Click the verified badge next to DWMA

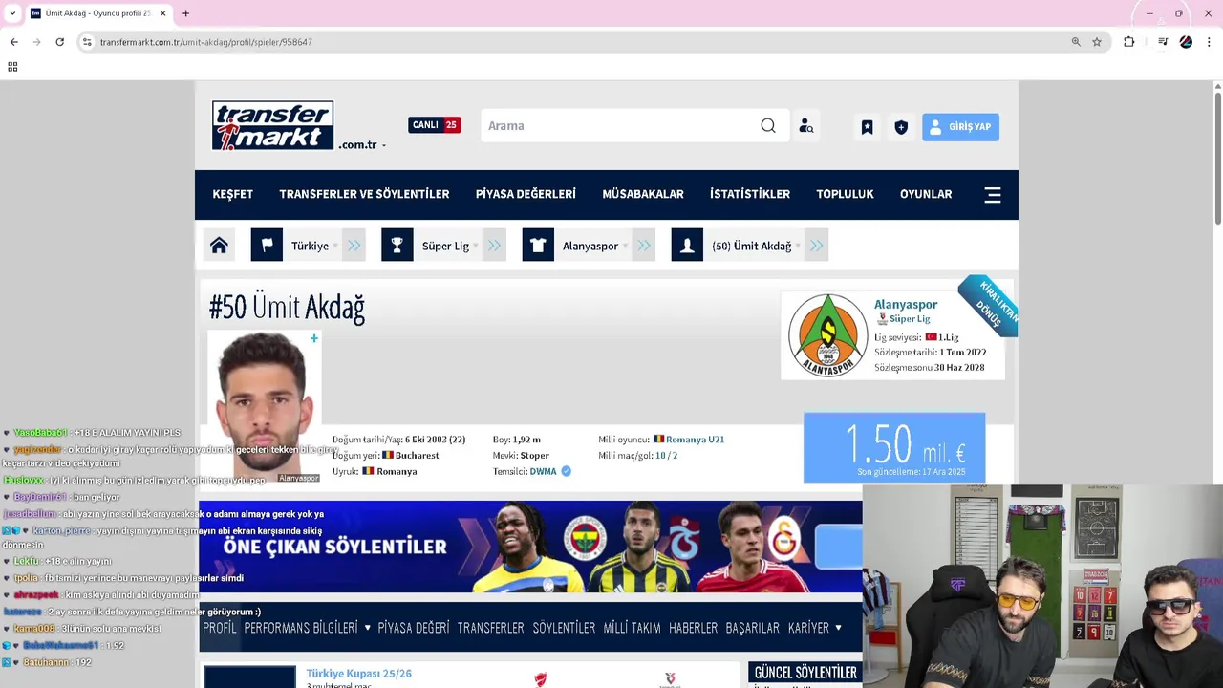coord(566,471)
